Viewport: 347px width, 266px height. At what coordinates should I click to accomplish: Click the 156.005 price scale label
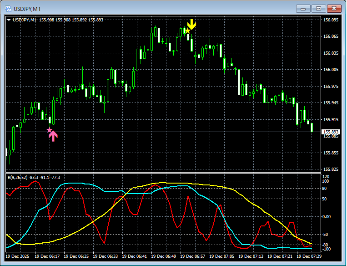(330, 70)
